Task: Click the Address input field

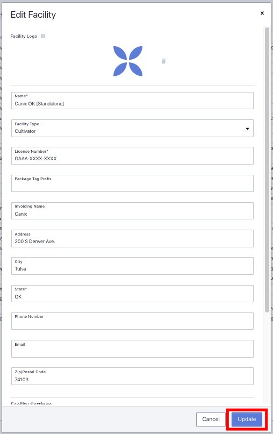Action: click(x=132, y=238)
